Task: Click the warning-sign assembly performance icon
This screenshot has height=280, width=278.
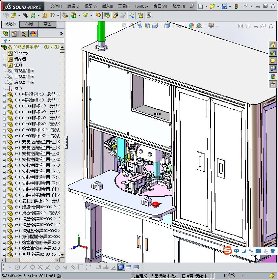Action: pyautogui.click(x=140, y=15)
